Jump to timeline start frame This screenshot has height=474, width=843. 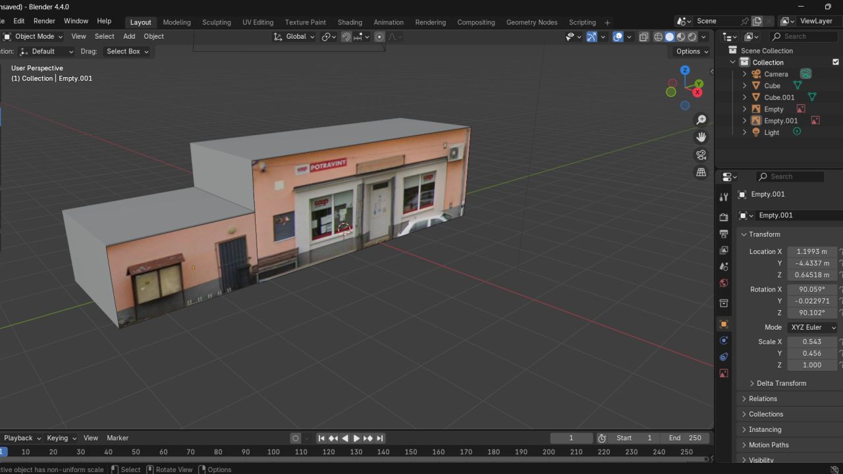pyautogui.click(x=321, y=438)
